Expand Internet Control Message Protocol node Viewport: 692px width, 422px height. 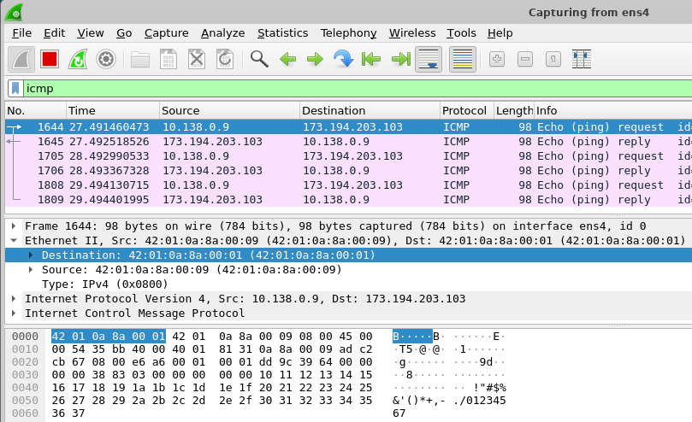coord(14,313)
